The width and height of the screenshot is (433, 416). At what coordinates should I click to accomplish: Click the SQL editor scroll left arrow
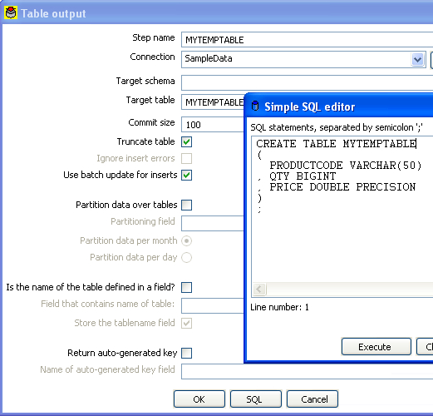259,290
